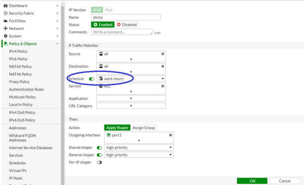Click the port1 interface icon
The image size is (304, 185).
point(109,135)
